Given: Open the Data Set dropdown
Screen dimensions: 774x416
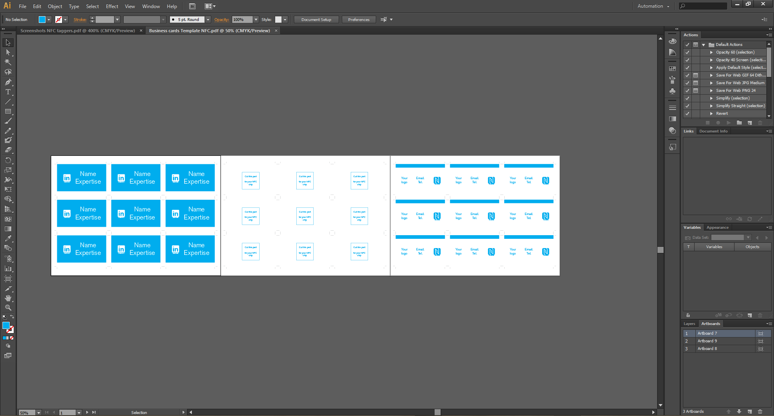Looking at the screenshot, I should (x=748, y=238).
